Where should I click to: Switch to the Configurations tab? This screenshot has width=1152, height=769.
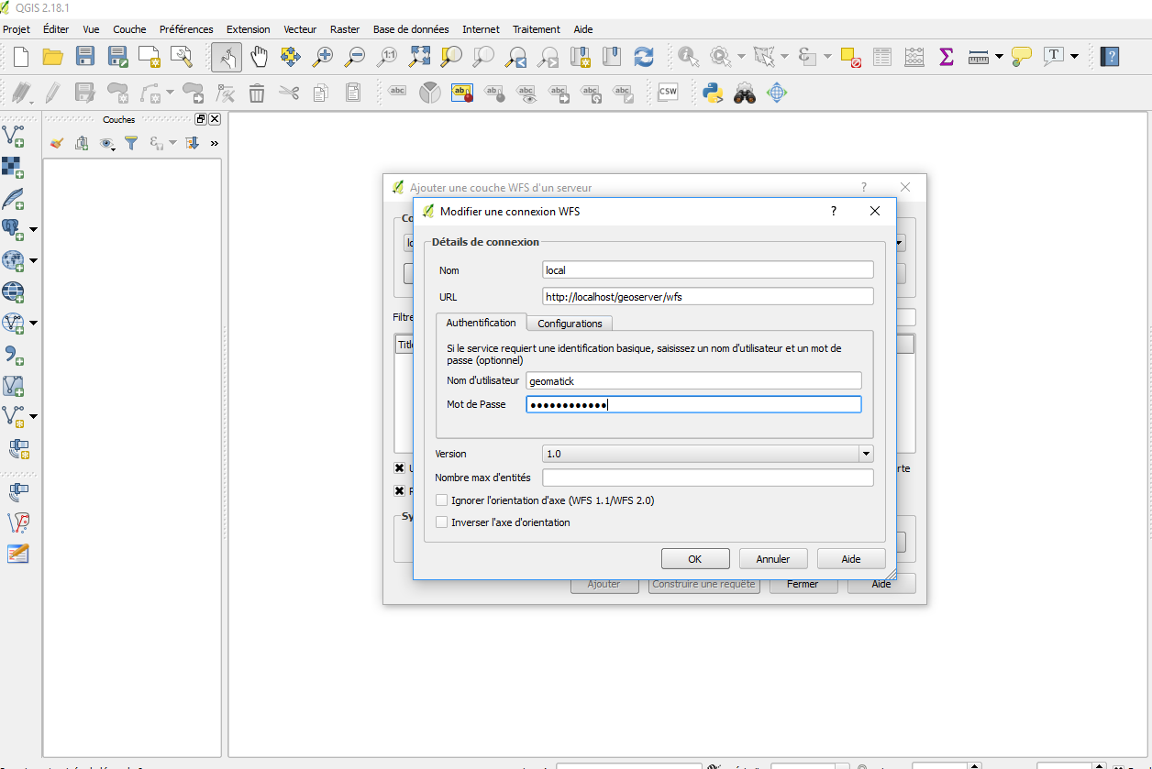570,324
